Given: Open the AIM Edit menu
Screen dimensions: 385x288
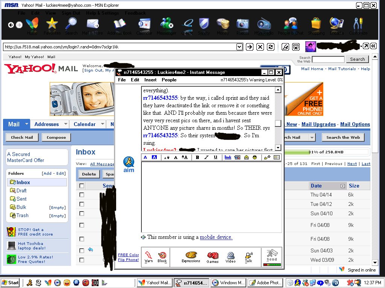Looking at the screenshot, I should click(x=135, y=79).
